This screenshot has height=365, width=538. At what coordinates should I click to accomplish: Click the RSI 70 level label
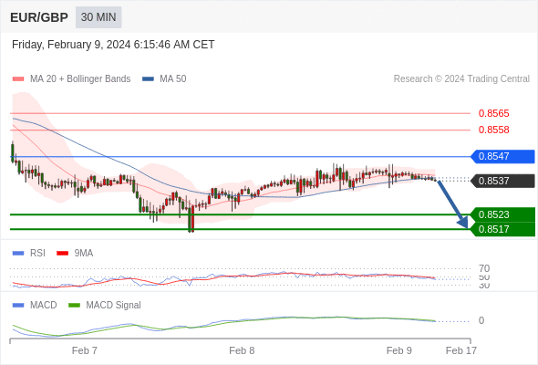pyautogui.click(x=484, y=268)
